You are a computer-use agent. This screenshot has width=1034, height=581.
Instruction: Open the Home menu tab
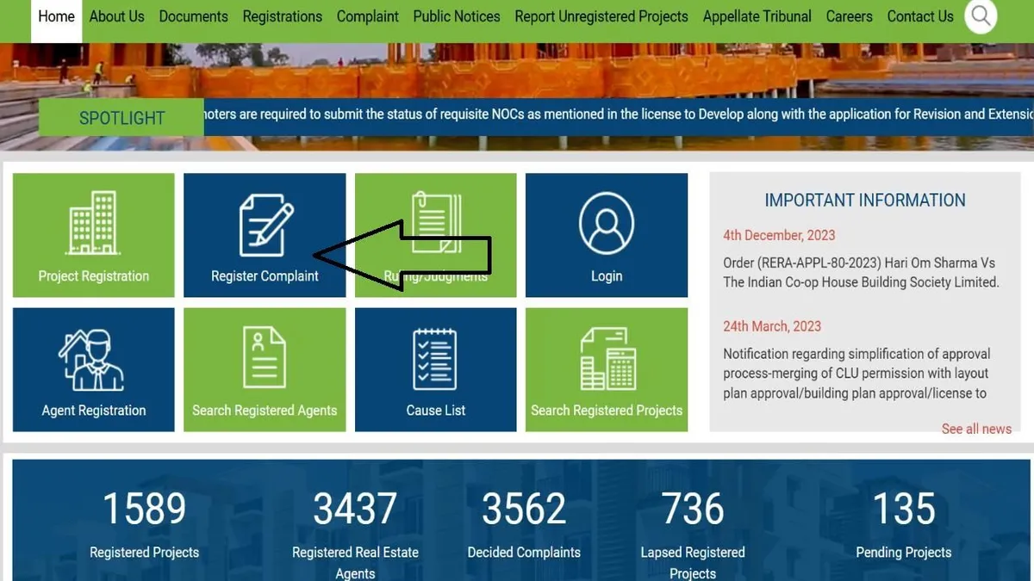coord(56,16)
